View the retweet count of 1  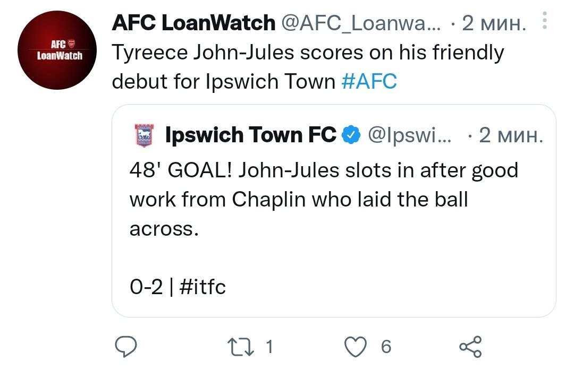269,347
